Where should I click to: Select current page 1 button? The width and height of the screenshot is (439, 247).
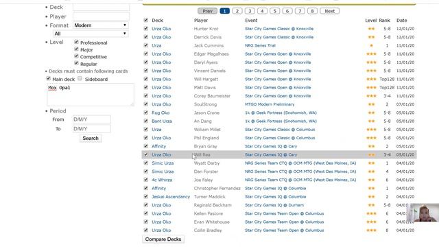(x=224, y=11)
